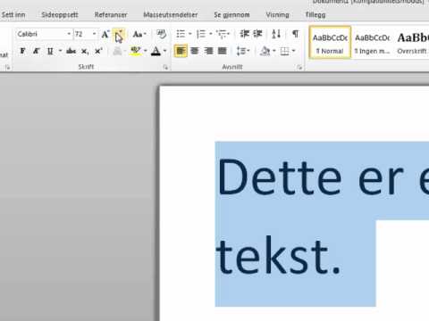Viewport: 429px width, 321px height.
Task: Select Justify alignment
Action: 223,51
